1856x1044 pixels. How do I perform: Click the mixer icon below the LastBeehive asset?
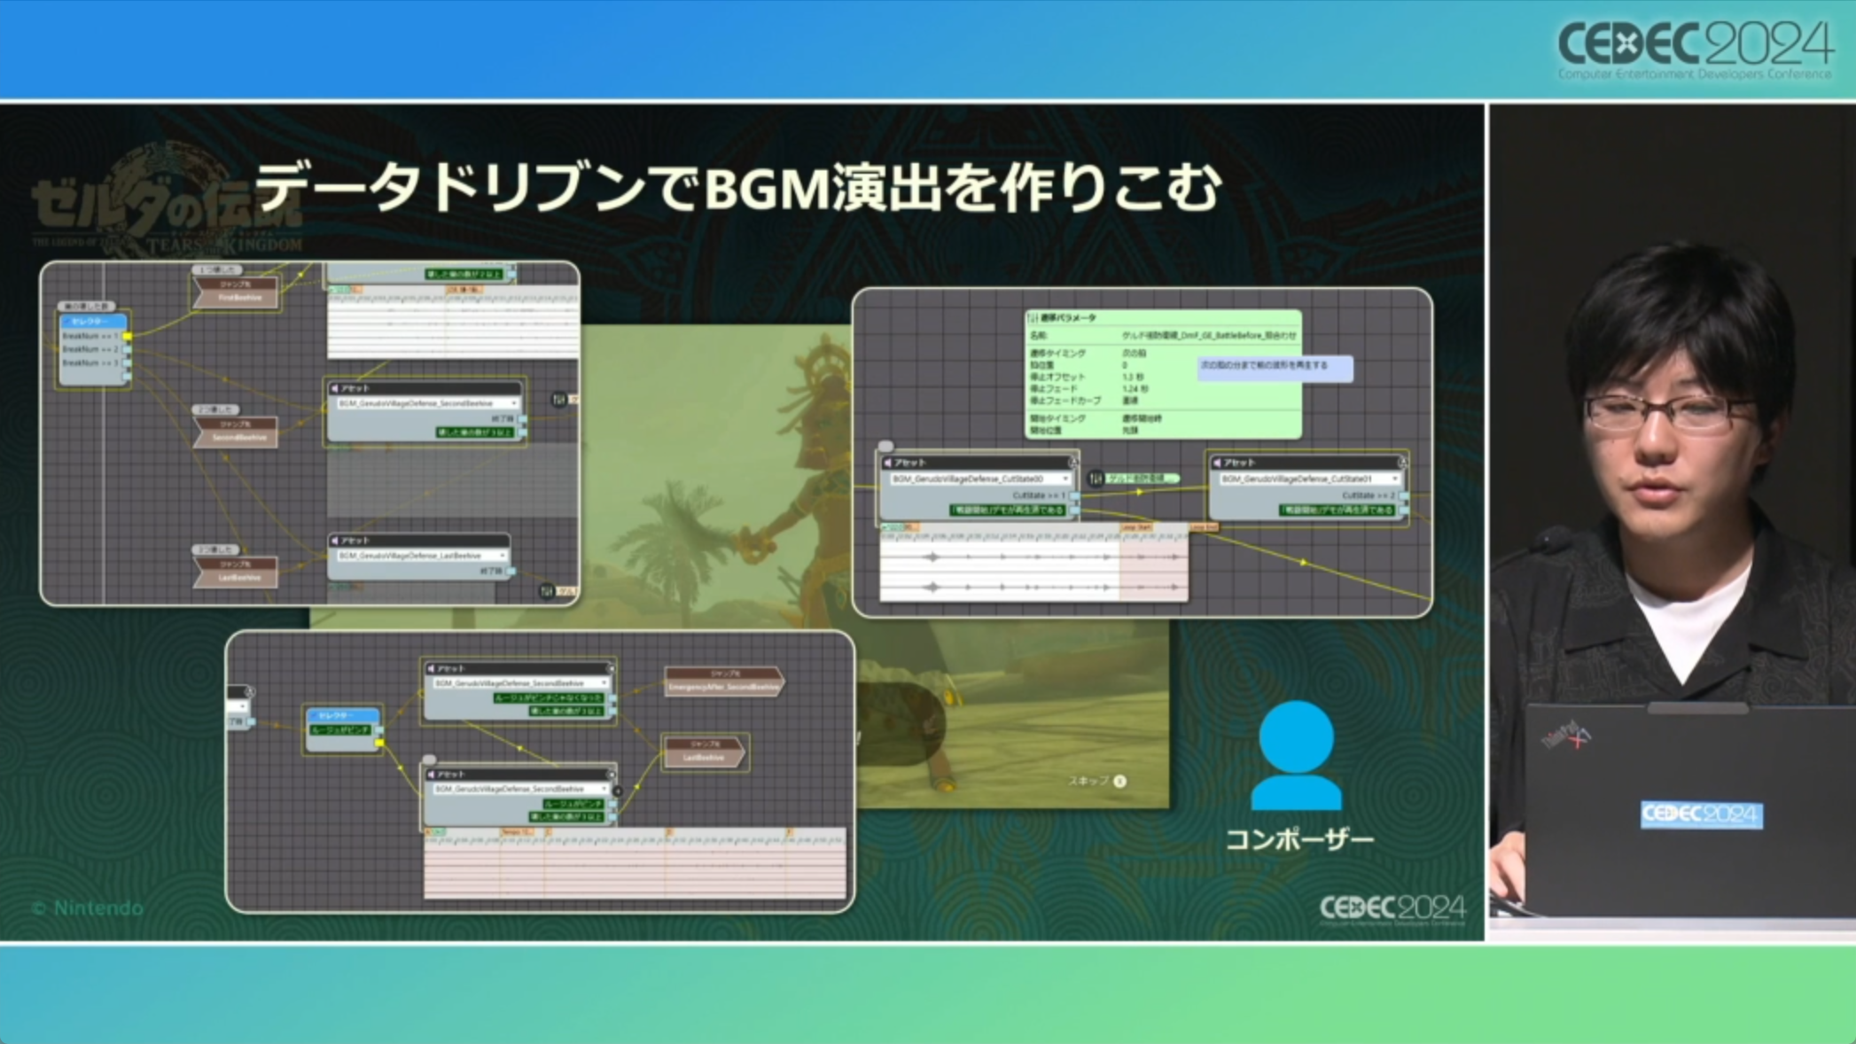click(547, 591)
